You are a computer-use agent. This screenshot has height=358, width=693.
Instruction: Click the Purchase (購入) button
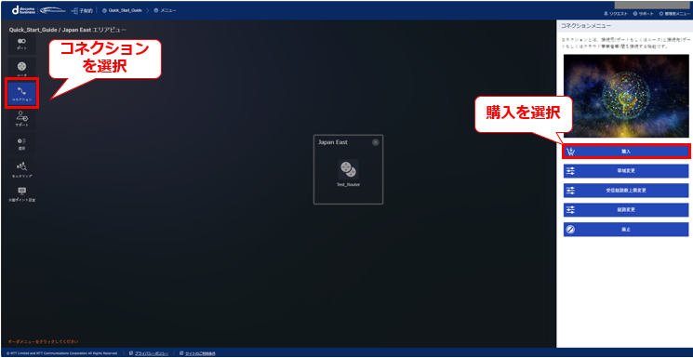(x=626, y=152)
